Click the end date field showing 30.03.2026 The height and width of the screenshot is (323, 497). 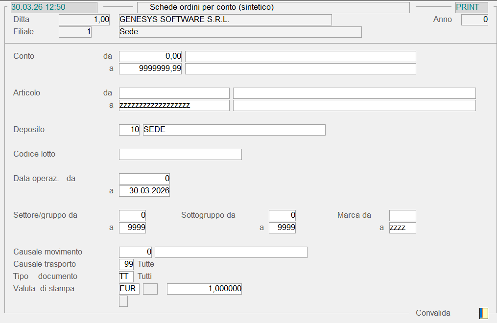(144, 191)
